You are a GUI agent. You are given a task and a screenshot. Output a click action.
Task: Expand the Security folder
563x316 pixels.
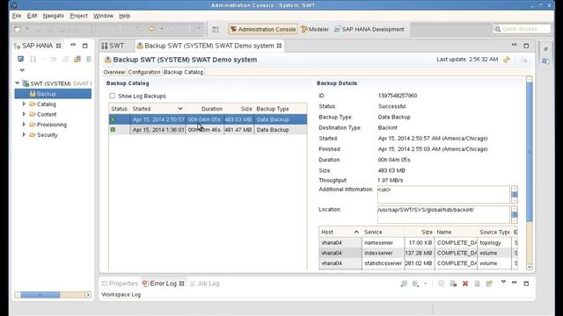24,134
